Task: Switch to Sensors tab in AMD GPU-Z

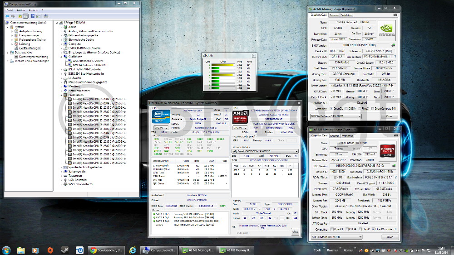Action: pos(335,136)
